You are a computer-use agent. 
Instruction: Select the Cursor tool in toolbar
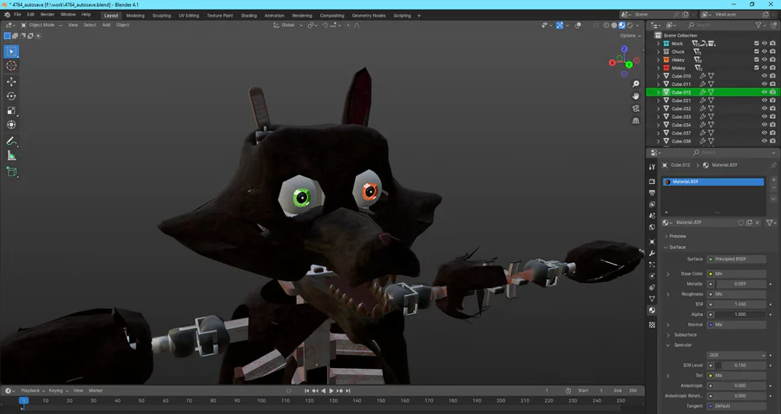(x=11, y=66)
